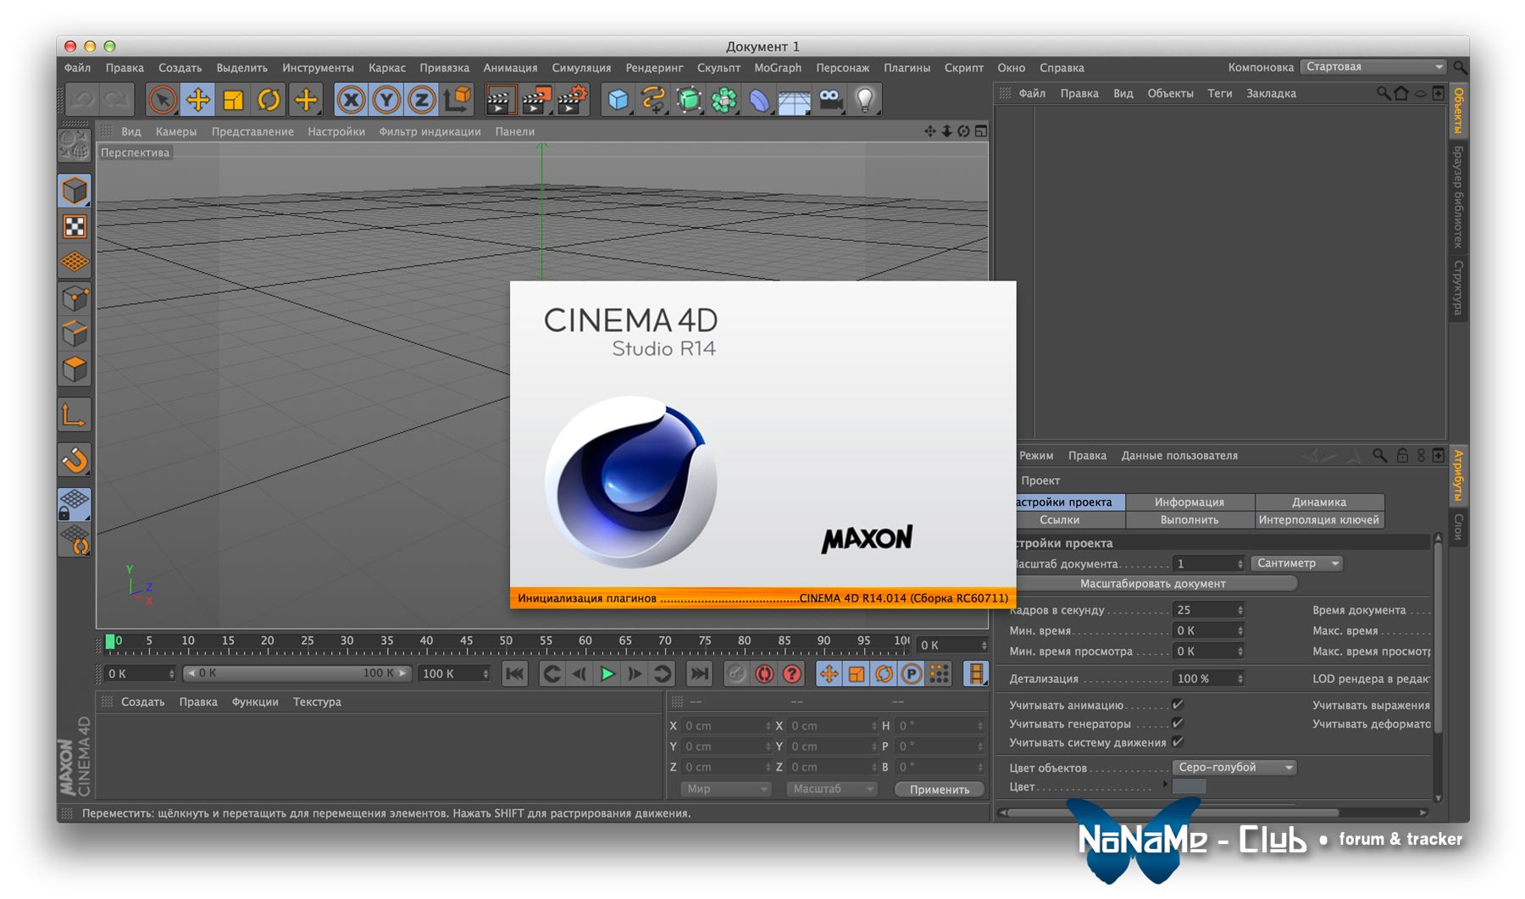Switch to the Динамика tab

click(x=1319, y=502)
